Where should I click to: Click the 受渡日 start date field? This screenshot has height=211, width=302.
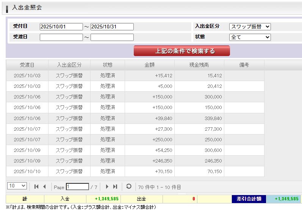[61, 37]
